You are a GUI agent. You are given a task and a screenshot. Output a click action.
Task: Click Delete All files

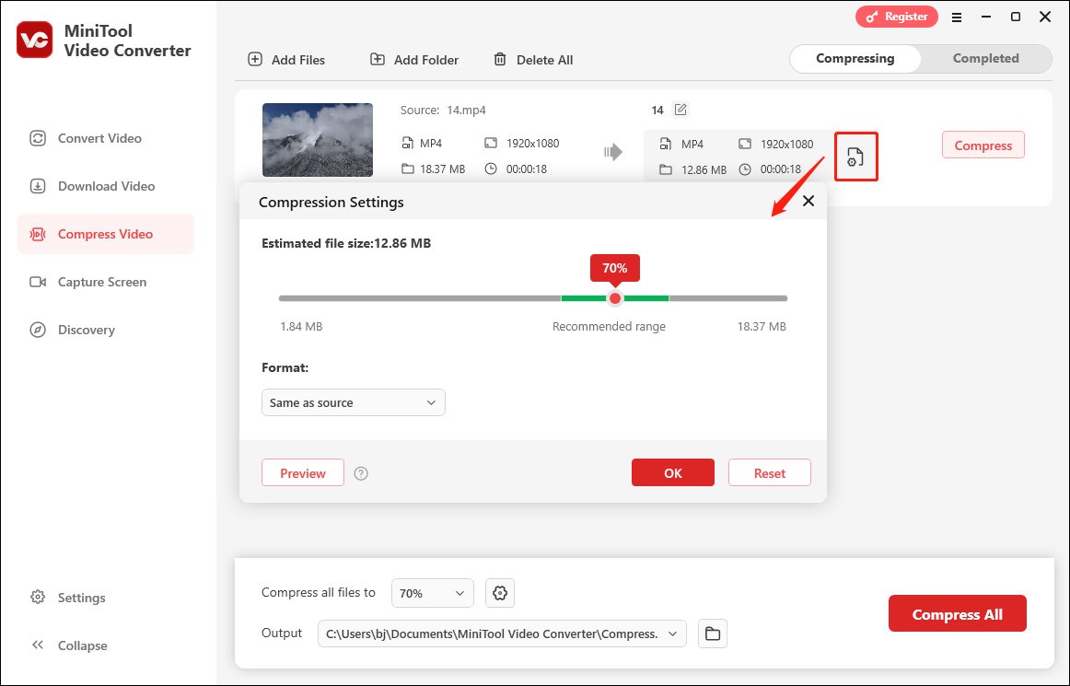[x=533, y=59]
